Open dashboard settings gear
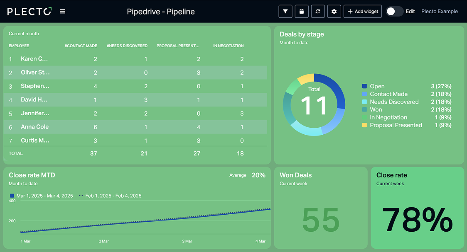 tap(334, 11)
